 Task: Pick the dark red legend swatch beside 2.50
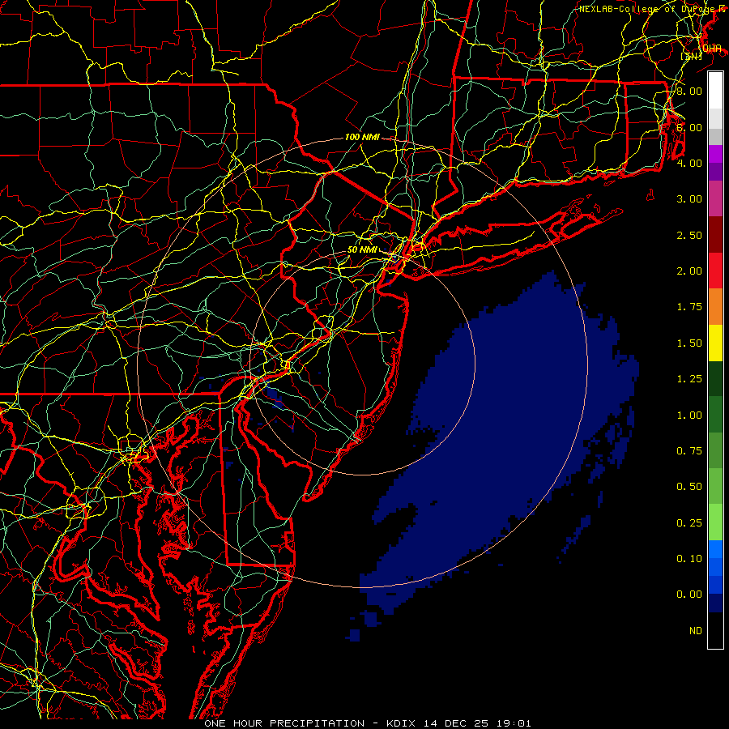[x=715, y=235]
